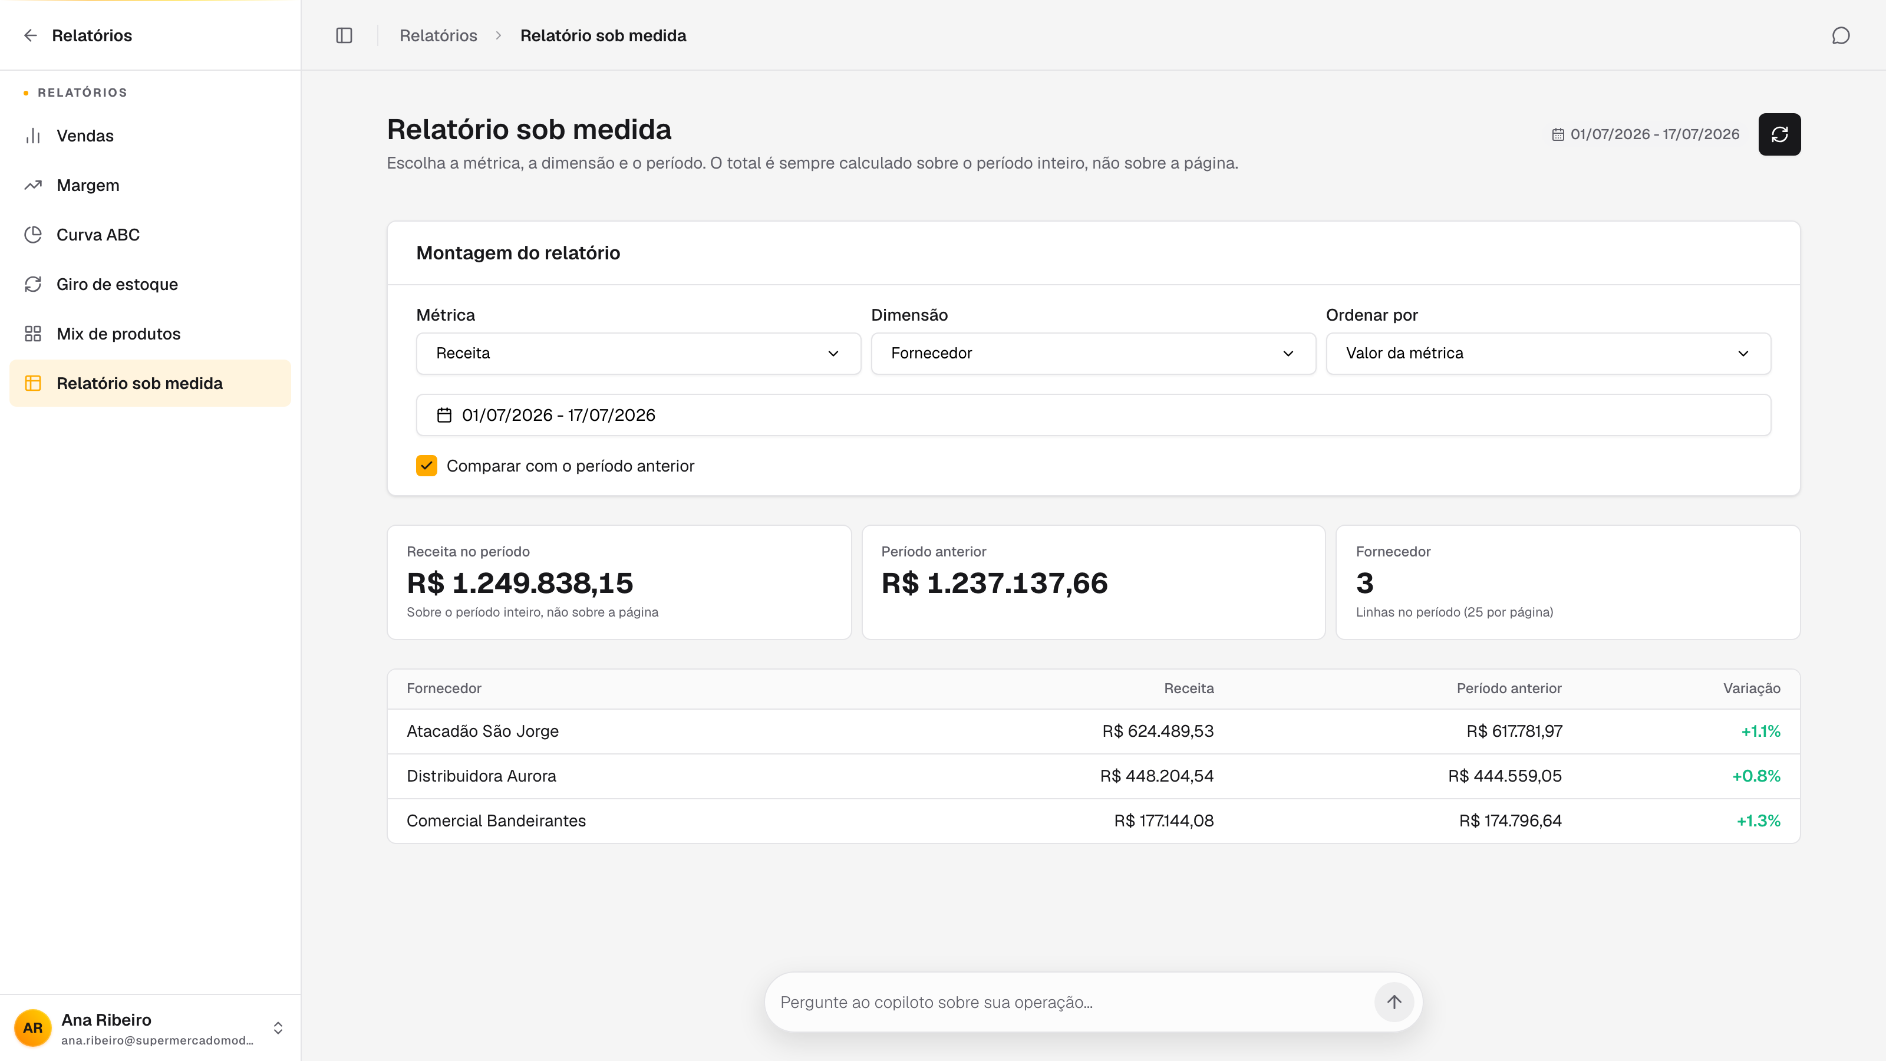Click the value R$ 177.144,08
This screenshot has width=1886, height=1061.
click(x=1163, y=821)
